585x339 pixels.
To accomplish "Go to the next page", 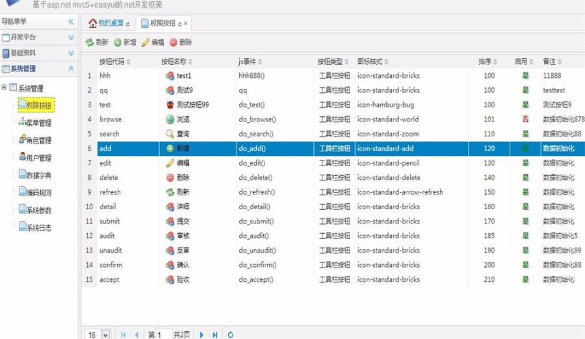I will pos(201,334).
